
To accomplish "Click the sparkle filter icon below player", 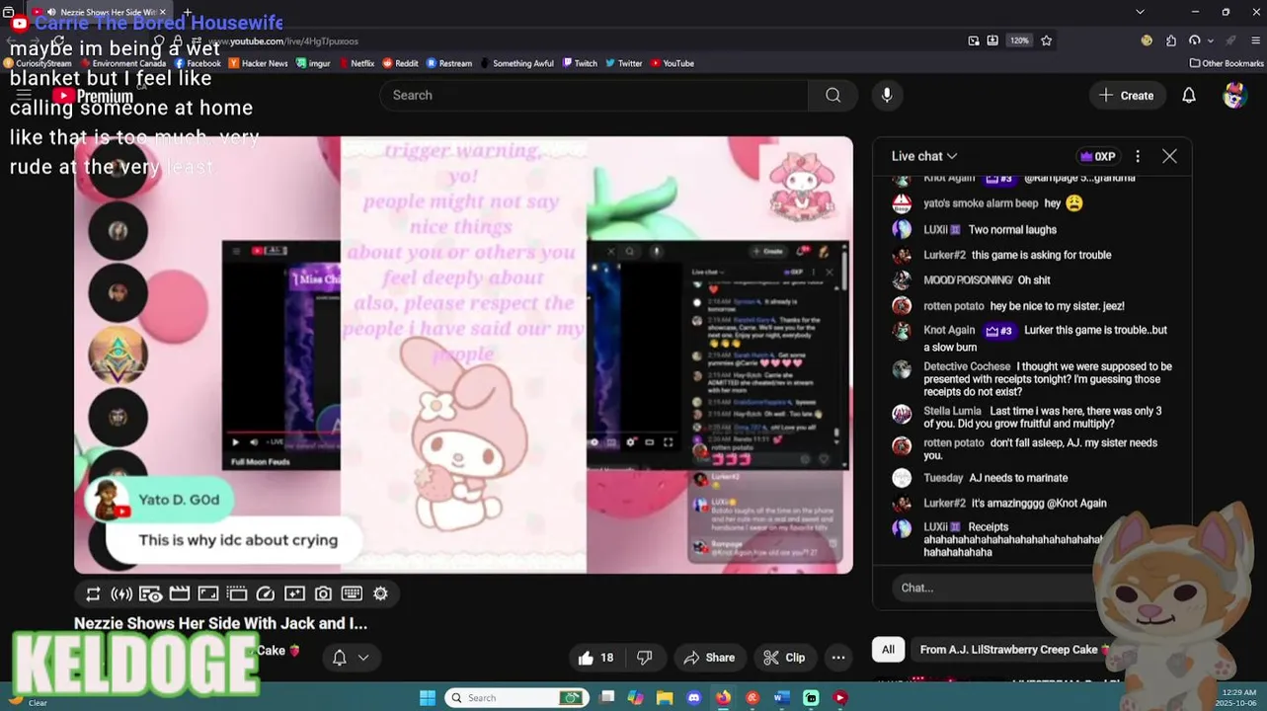I will [x=294, y=593].
